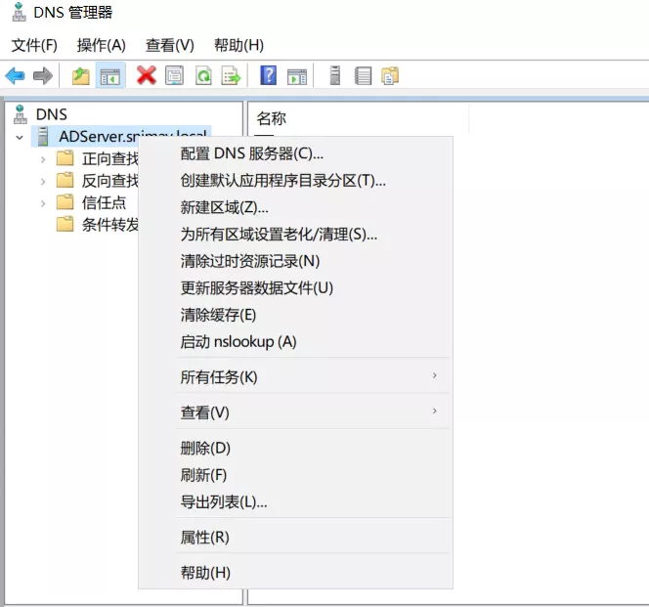Select the 条件转发 folder in tree

108,225
